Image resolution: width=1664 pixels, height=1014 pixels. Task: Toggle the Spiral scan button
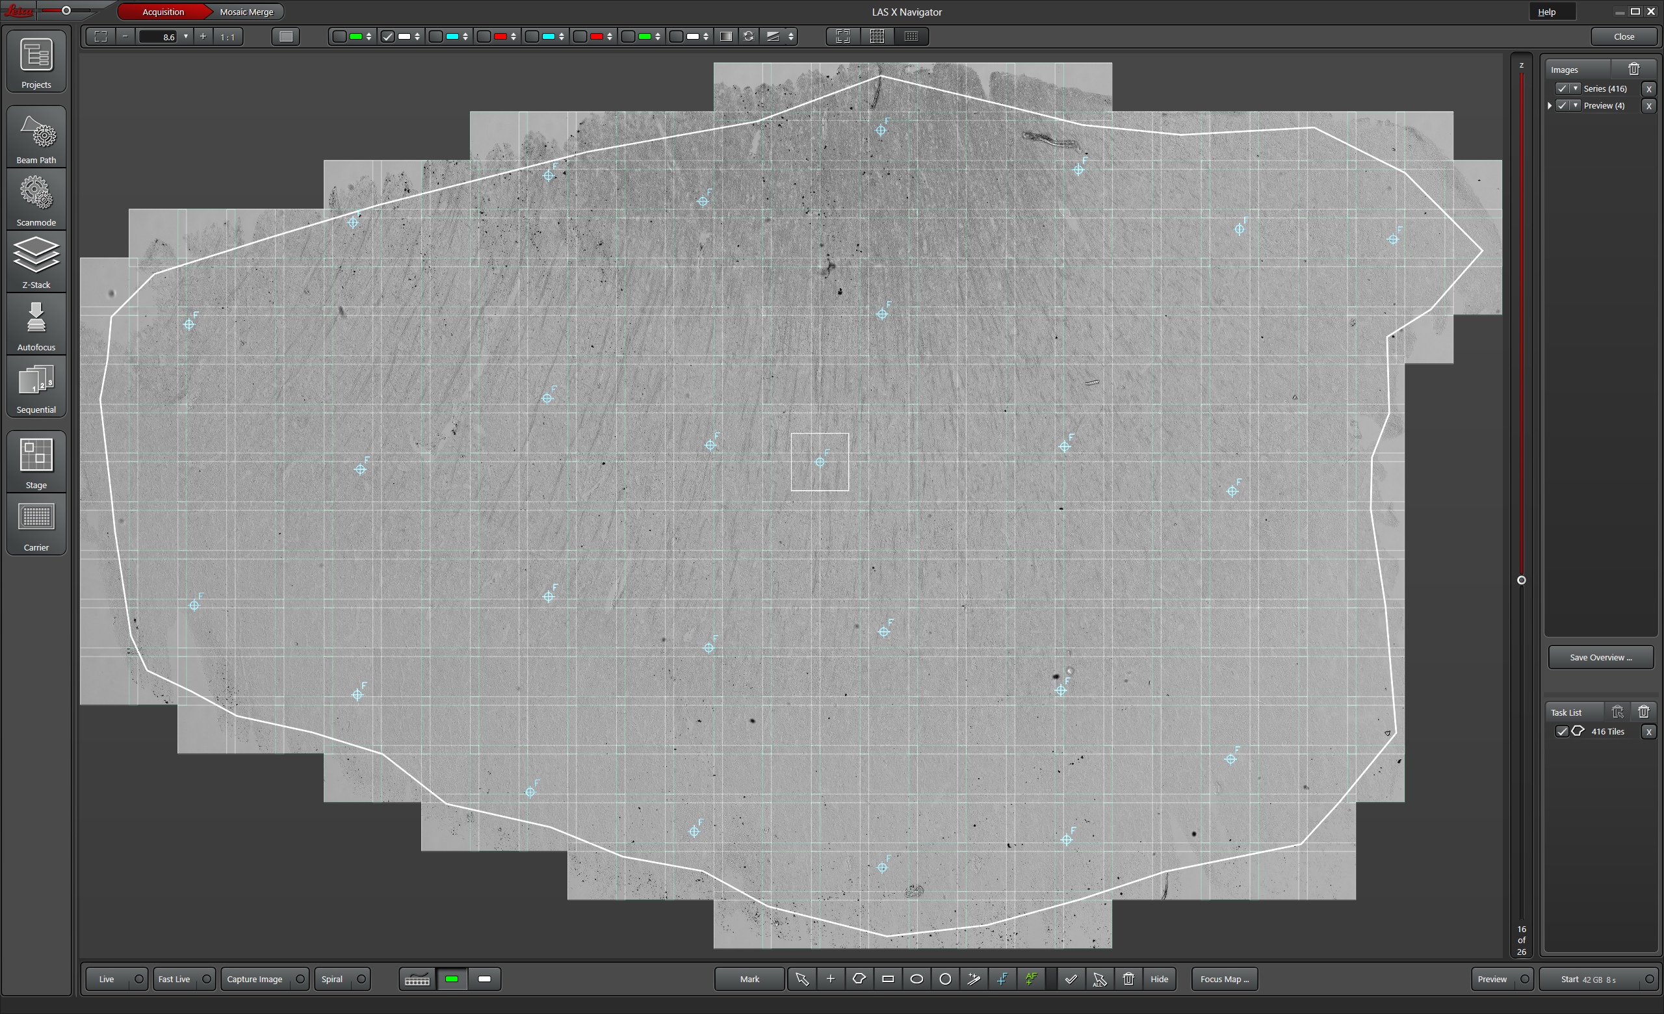[343, 979]
